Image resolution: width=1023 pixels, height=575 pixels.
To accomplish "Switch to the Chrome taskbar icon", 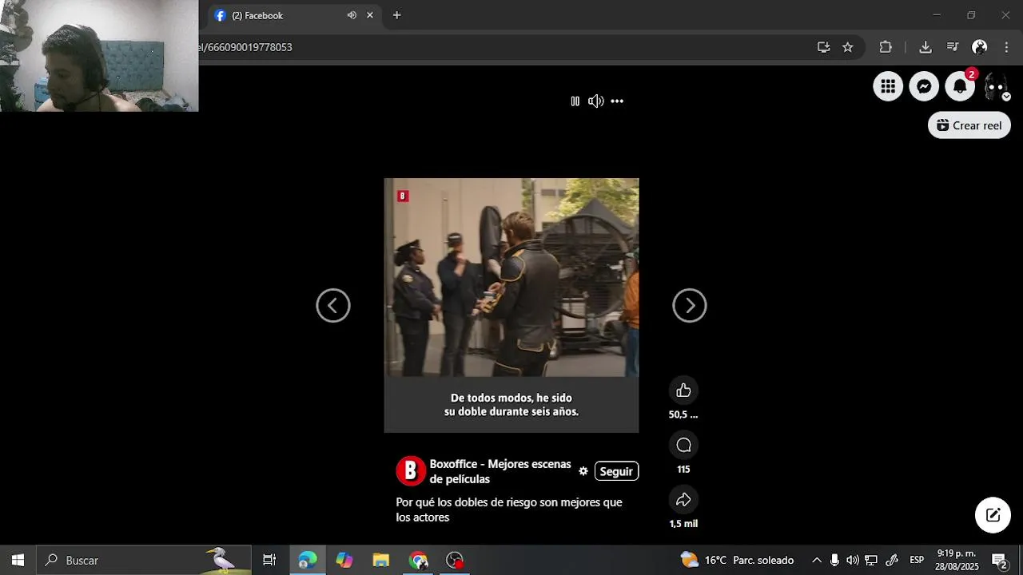I will click(x=418, y=560).
